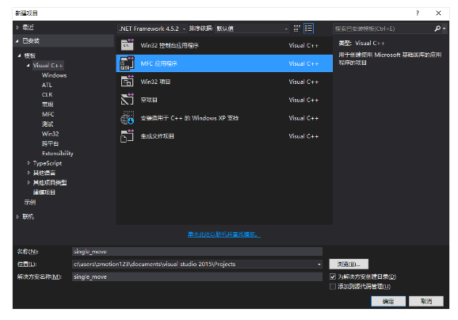Select the Win32 console application template icon

pyautogui.click(x=128, y=45)
